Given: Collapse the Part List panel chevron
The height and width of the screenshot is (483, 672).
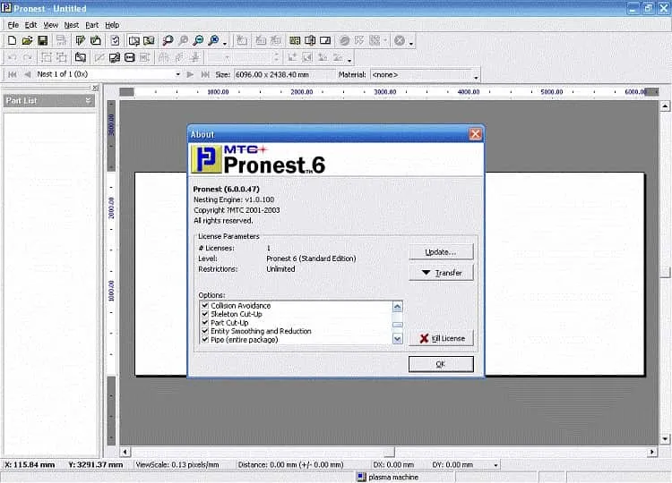Looking at the screenshot, I should [88, 100].
